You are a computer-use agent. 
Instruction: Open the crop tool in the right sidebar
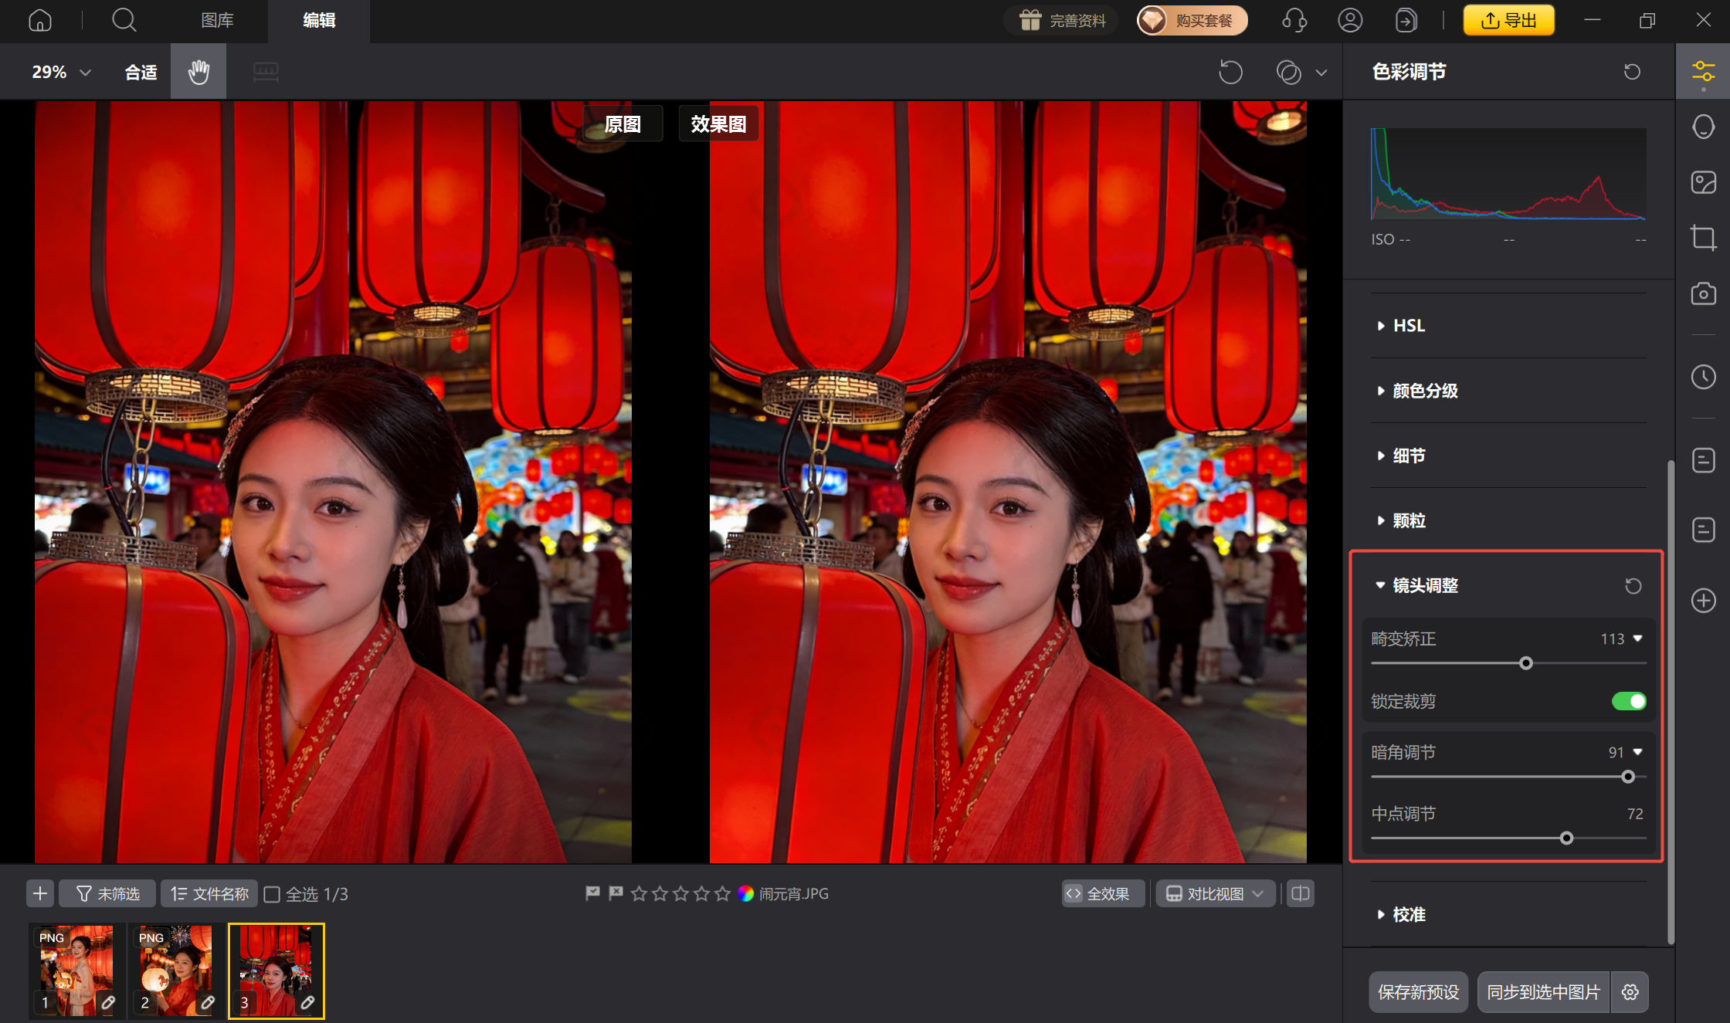coord(1702,238)
